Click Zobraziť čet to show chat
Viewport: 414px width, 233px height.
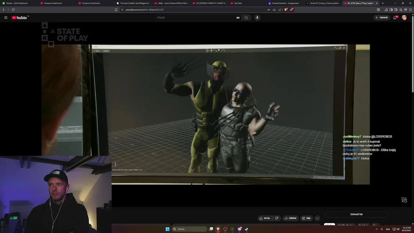(x=356, y=214)
